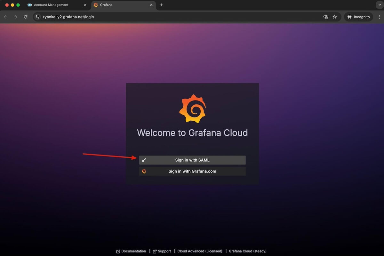The height and width of the screenshot is (256, 384).
Task: Close the Account Management tab
Action: (x=85, y=5)
